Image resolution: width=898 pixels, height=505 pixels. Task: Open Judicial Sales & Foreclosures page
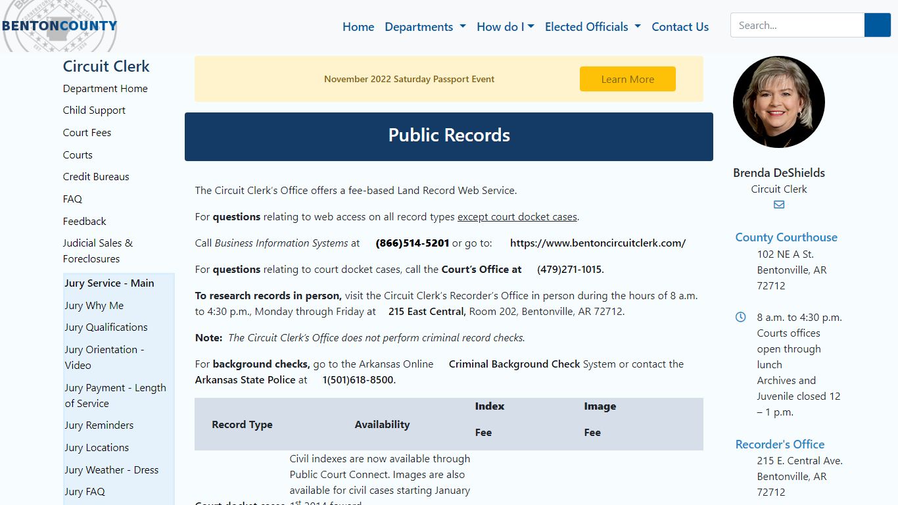click(97, 251)
